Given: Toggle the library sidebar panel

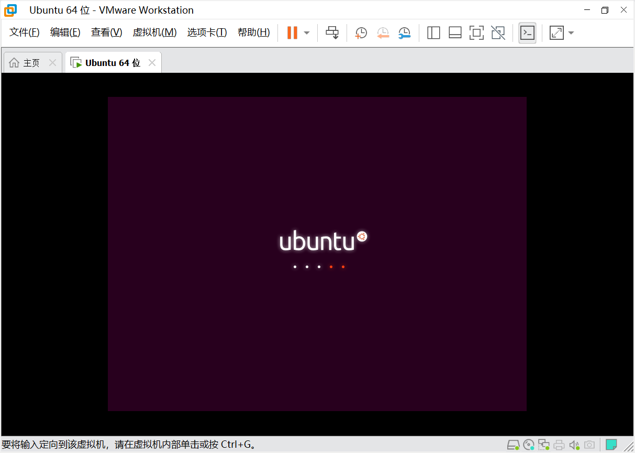Looking at the screenshot, I should coord(433,33).
